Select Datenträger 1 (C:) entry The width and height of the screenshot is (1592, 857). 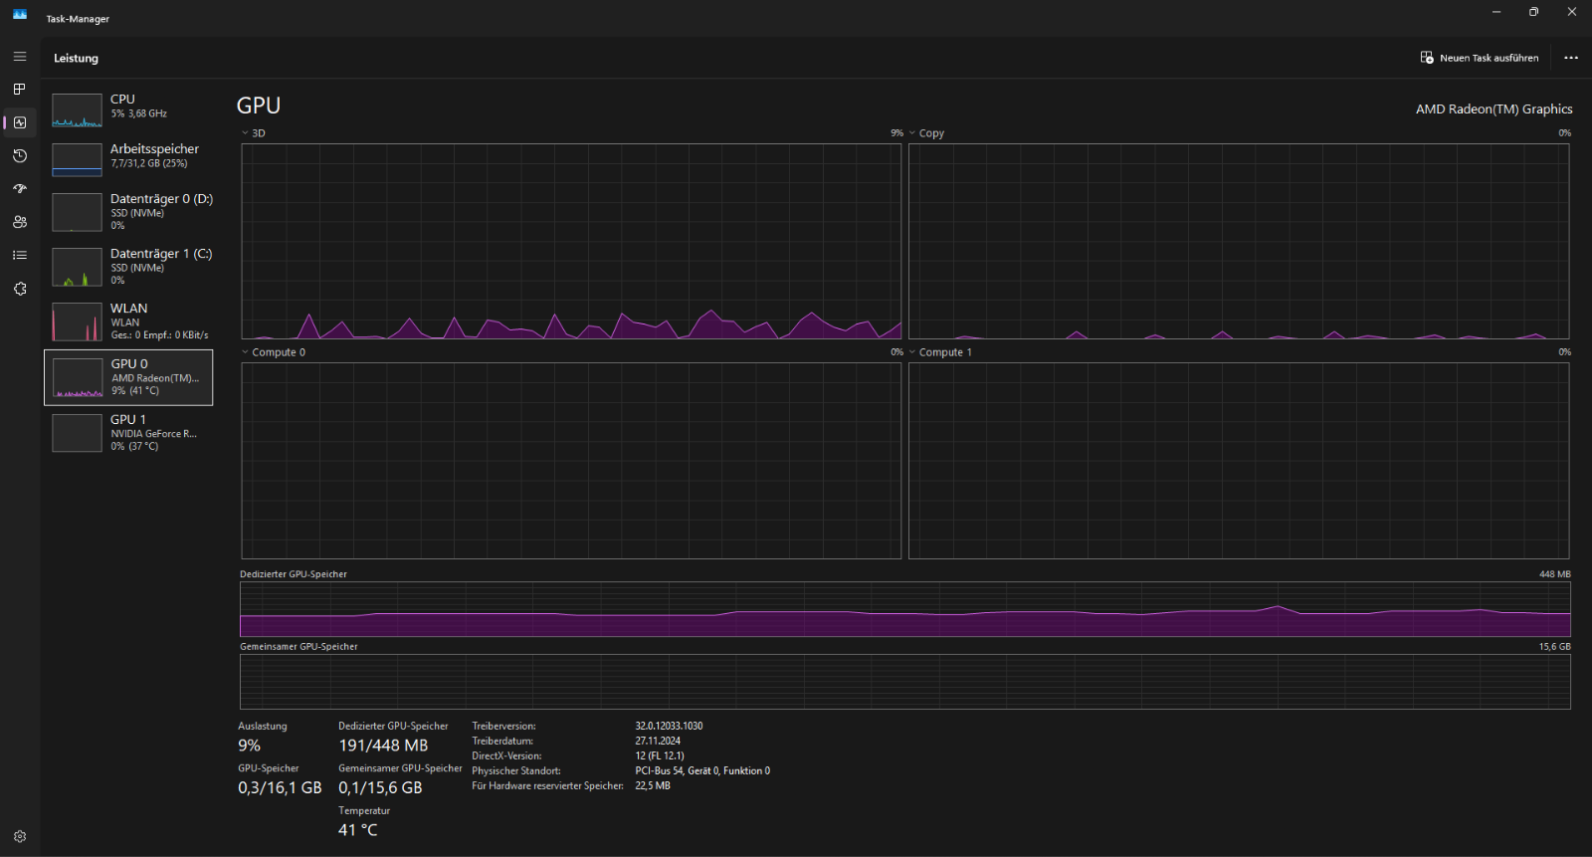tap(128, 266)
